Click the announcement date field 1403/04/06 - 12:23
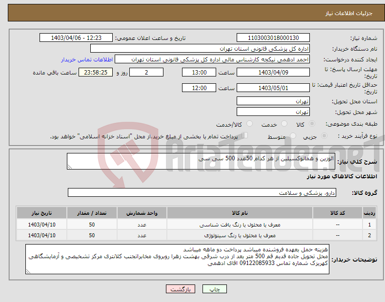385x302 pixels. [x=76, y=38]
